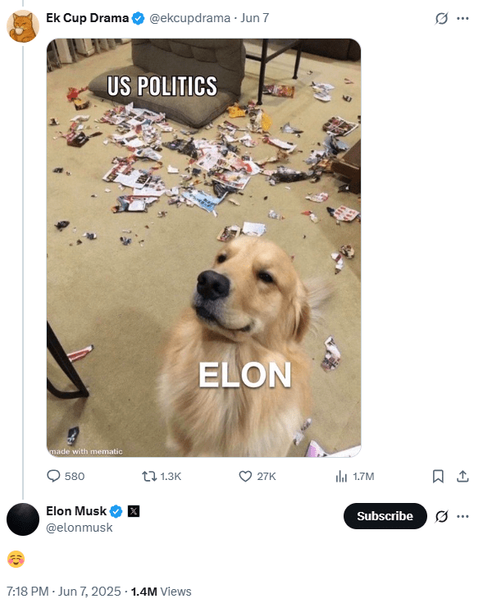This screenshot has height=608, width=483.
Task: Open the Elon Musk display name link
Action: pyautogui.click(x=76, y=511)
